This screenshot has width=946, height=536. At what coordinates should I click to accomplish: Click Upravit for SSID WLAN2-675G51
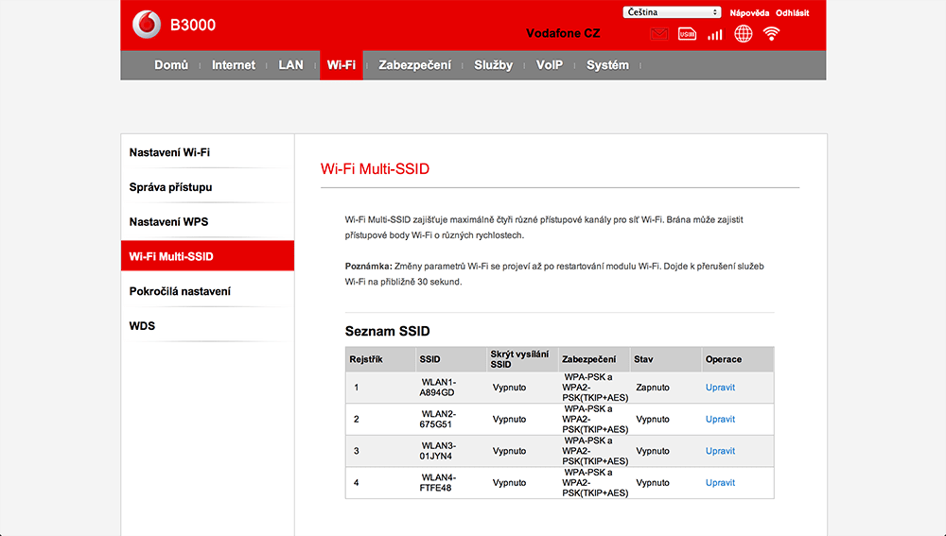click(720, 419)
